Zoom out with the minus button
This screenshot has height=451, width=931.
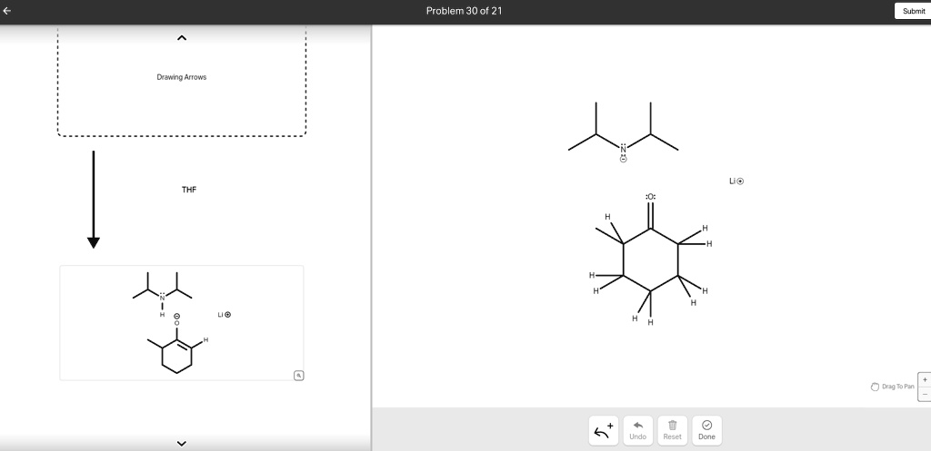(x=925, y=394)
